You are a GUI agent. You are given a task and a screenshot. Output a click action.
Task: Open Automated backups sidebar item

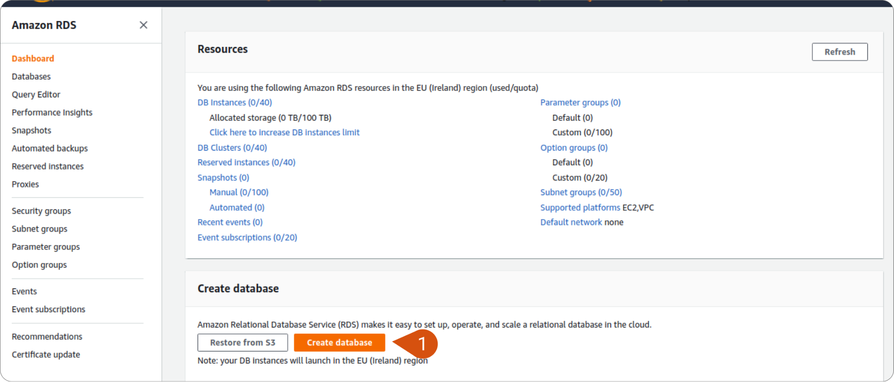[50, 148]
